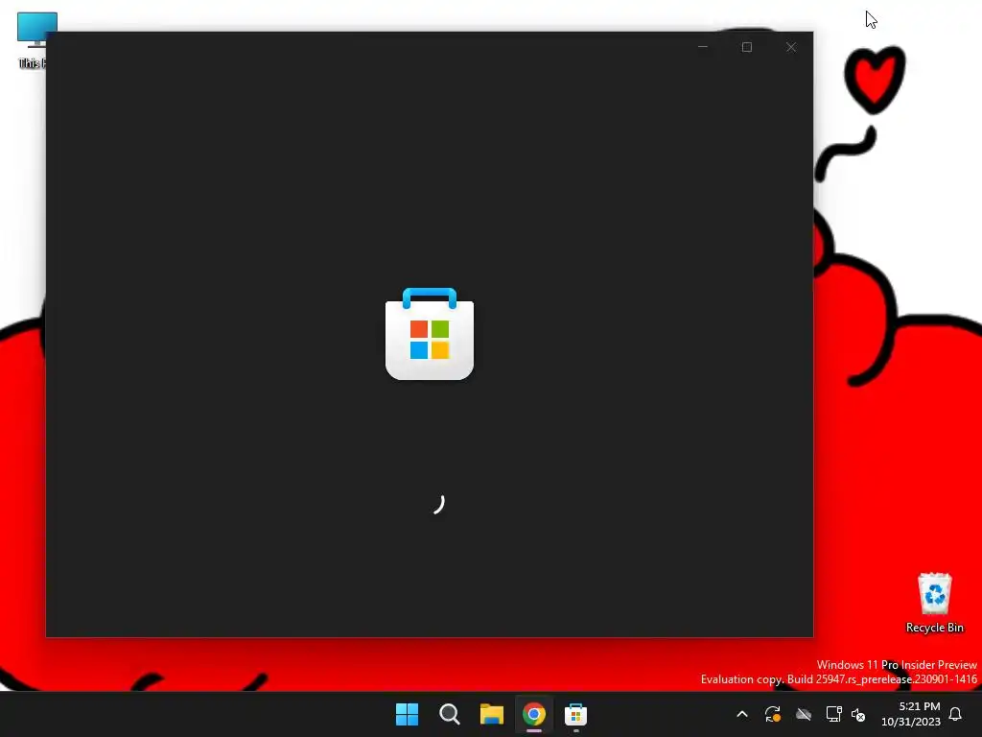Click the Microsoft Store splash logo
982x737 pixels.
(x=430, y=333)
